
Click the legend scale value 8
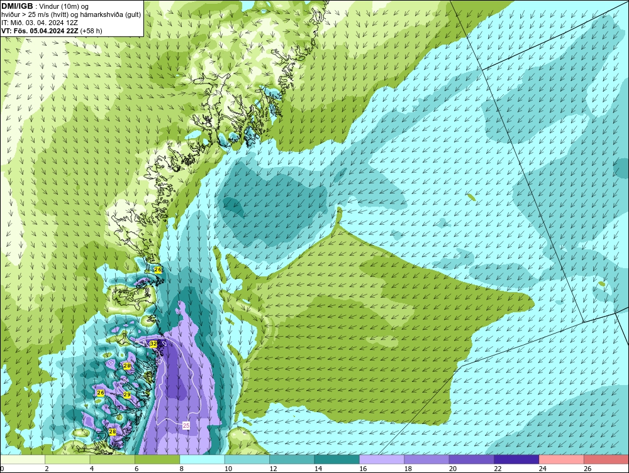(x=182, y=469)
